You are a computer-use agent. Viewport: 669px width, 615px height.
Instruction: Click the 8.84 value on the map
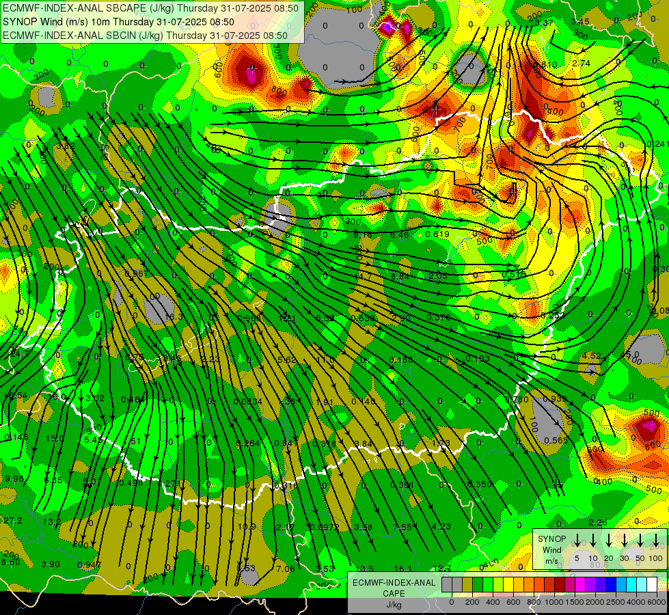coord(400,276)
